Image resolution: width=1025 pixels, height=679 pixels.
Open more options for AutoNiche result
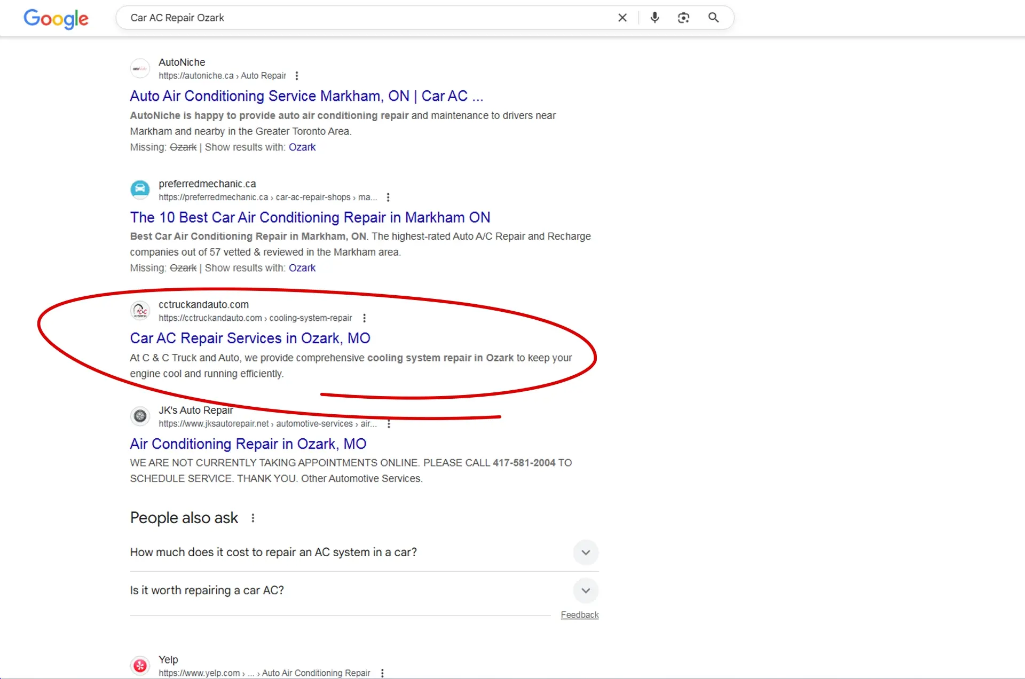pyautogui.click(x=297, y=76)
